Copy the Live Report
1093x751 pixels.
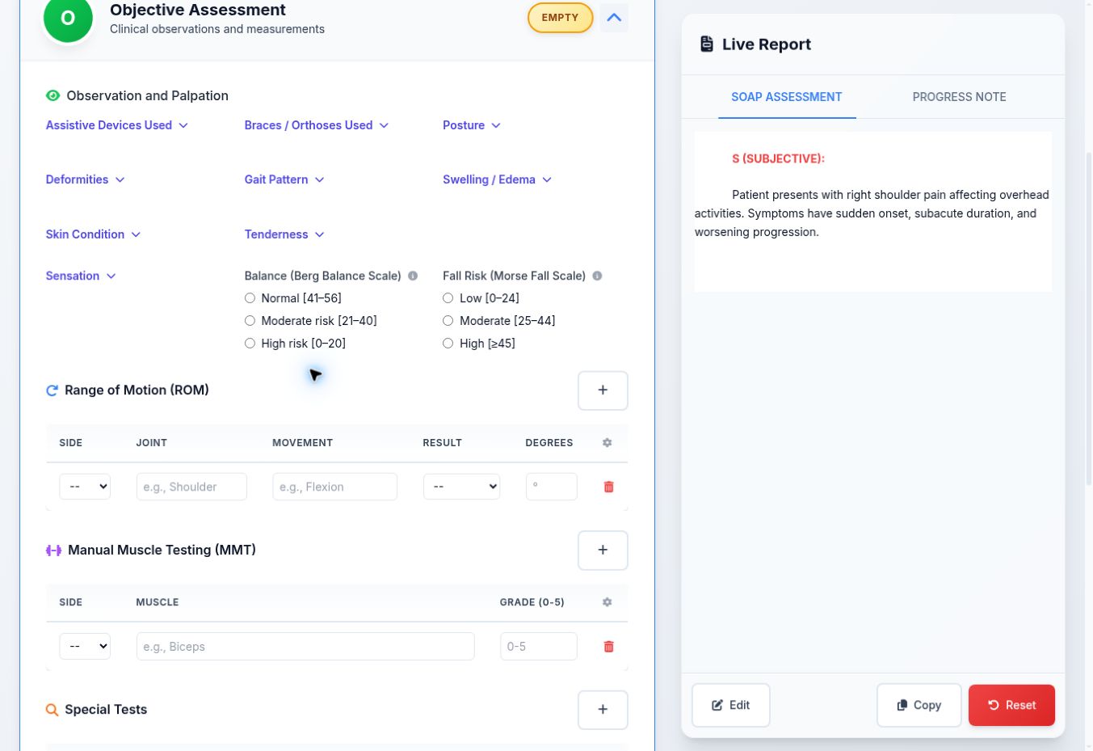coord(919,705)
